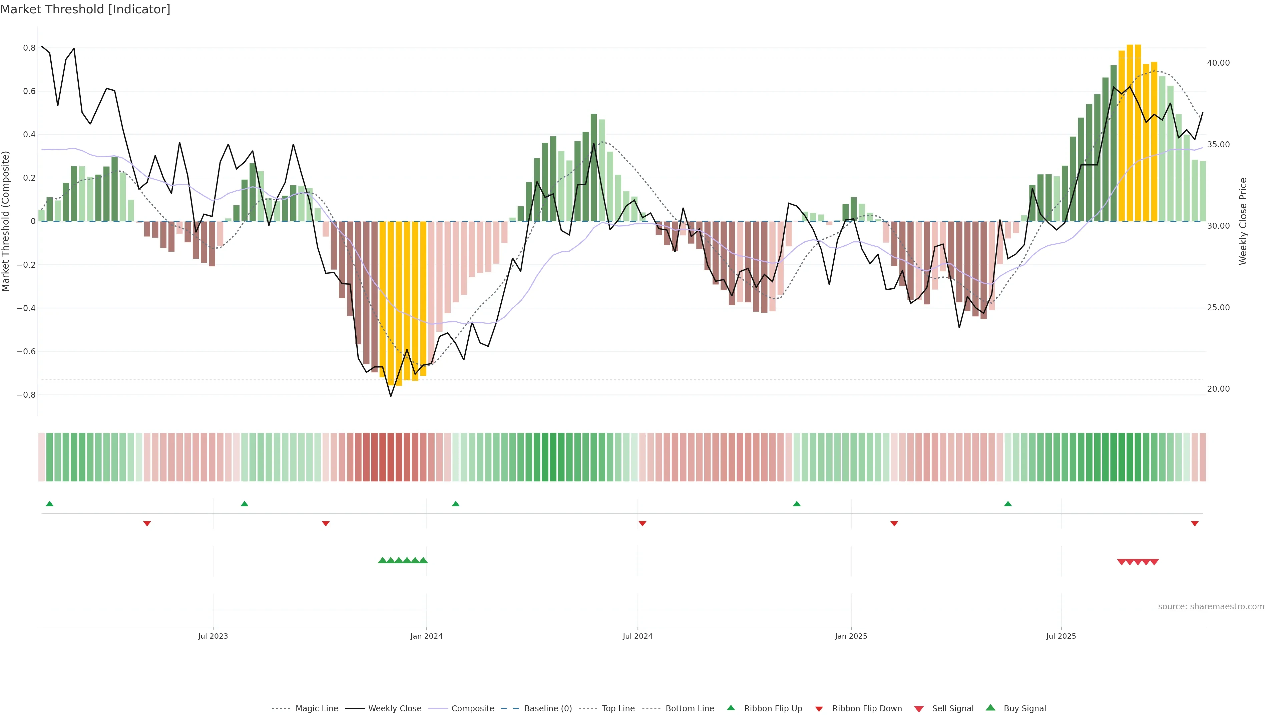Screen dimensions: 1281x720
Task: Toggle the Magic Line legend entry
Action: [x=316, y=709]
